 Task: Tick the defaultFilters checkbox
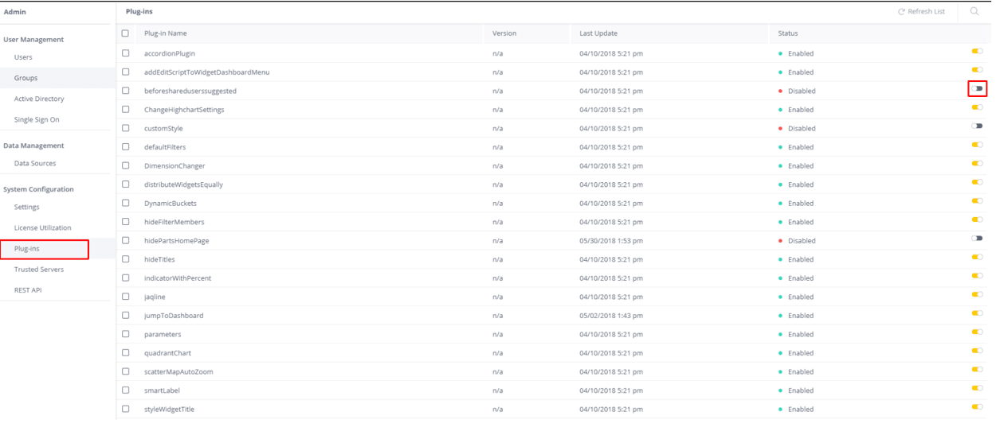[125, 147]
